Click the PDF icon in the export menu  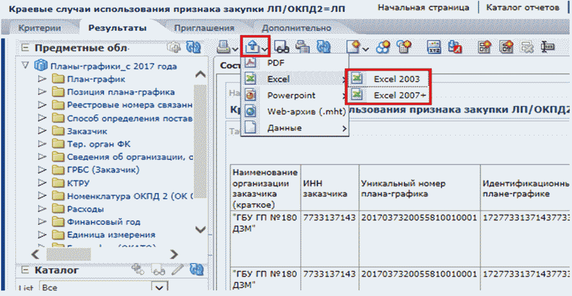tap(251, 63)
